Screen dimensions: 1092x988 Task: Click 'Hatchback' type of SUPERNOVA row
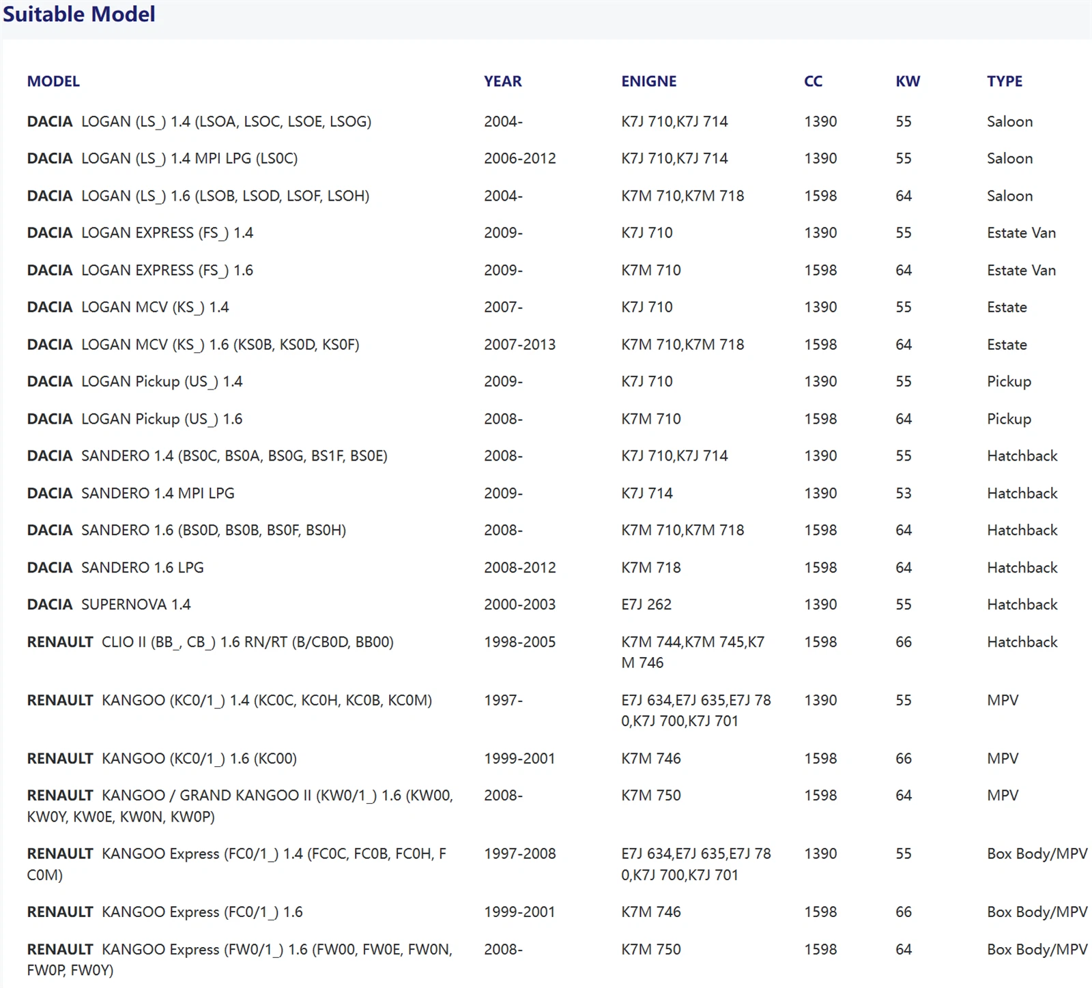click(x=1022, y=605)
